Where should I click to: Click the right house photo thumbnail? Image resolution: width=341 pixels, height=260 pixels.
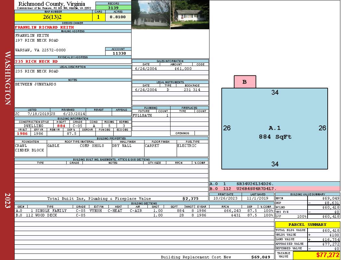point(190,15)
